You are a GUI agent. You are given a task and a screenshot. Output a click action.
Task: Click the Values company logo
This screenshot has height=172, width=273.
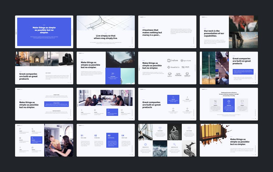coord(173,60)
